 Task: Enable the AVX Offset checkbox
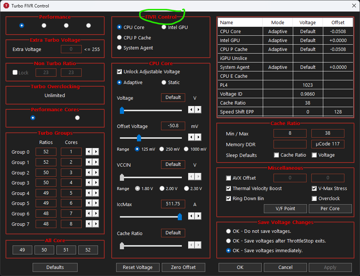tap(229, 178)
